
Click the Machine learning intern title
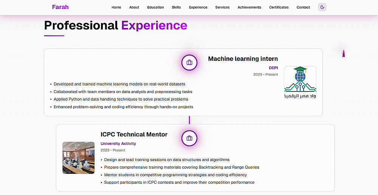click(243, 59)
